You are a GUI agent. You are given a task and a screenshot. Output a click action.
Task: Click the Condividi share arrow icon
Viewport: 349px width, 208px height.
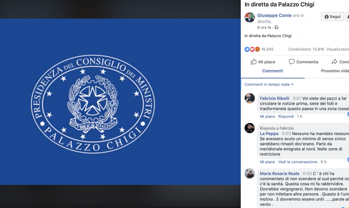click(x=335, y=62)
